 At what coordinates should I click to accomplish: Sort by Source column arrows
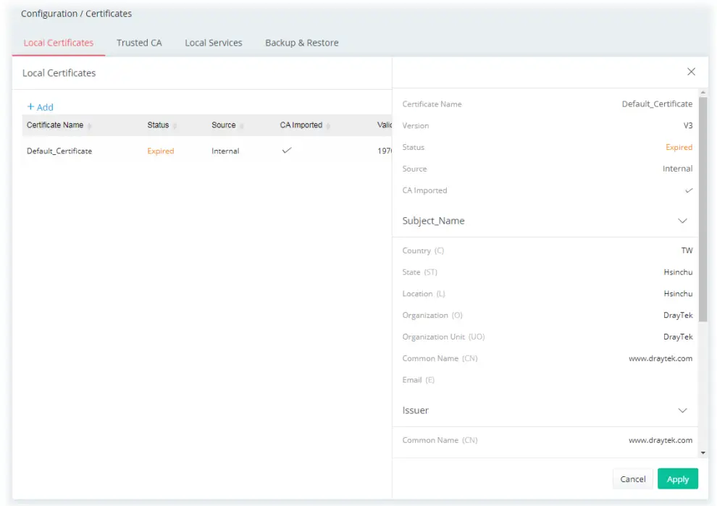241,126
